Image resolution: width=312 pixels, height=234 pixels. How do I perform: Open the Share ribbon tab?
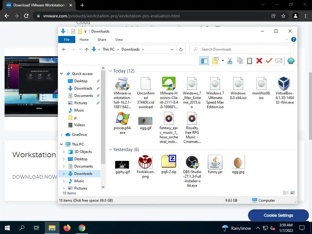pyautogui.click(x=102, y=40)
